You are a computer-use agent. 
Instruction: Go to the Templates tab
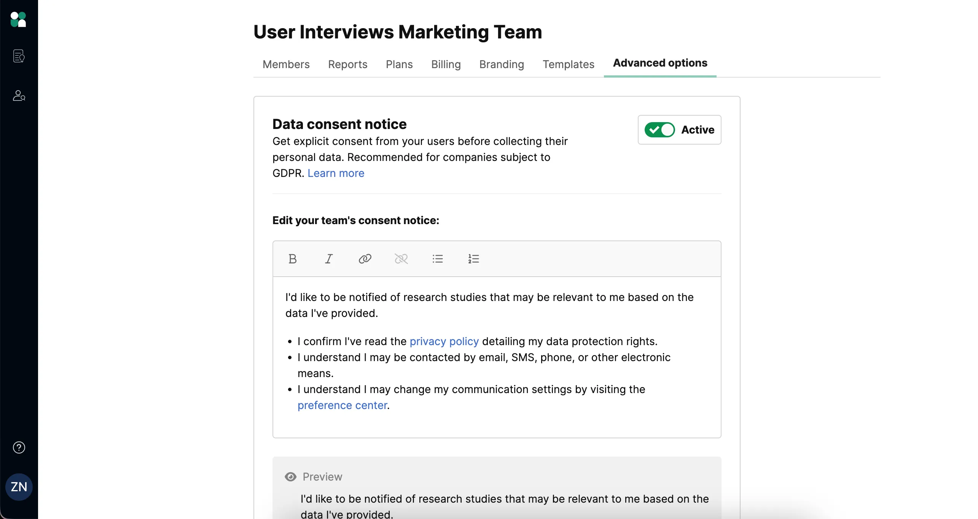click(569, 64)
